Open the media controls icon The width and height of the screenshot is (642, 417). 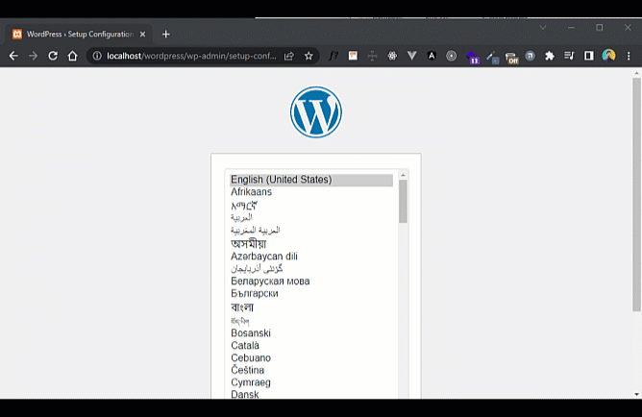(x=569, y=56)
